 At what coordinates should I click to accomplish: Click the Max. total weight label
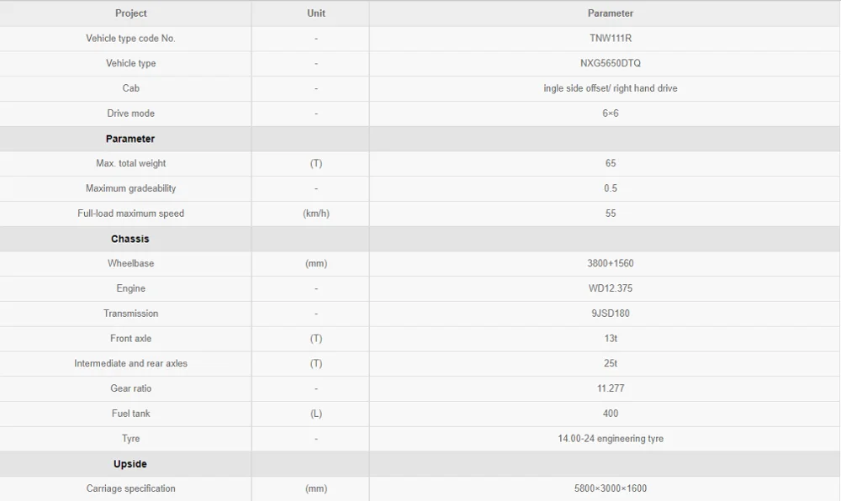[x=130, y=163]
